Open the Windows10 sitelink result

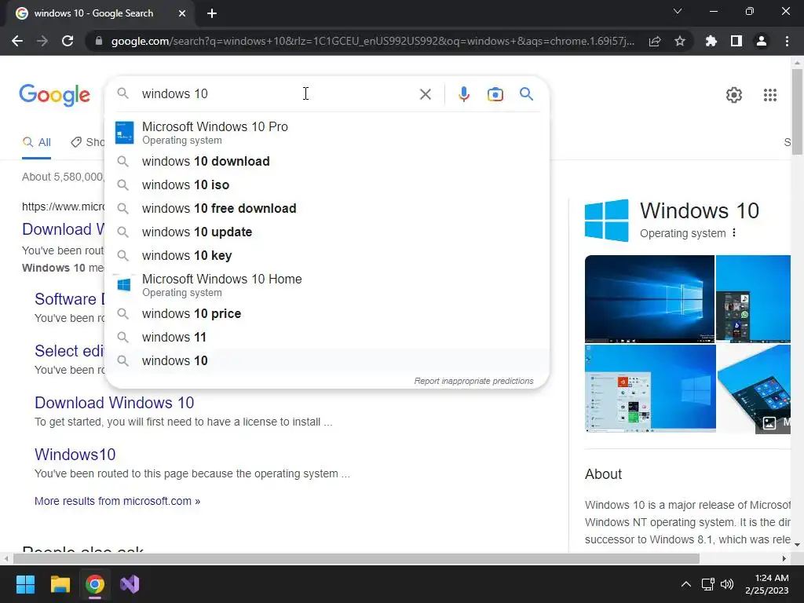(75, 455)
